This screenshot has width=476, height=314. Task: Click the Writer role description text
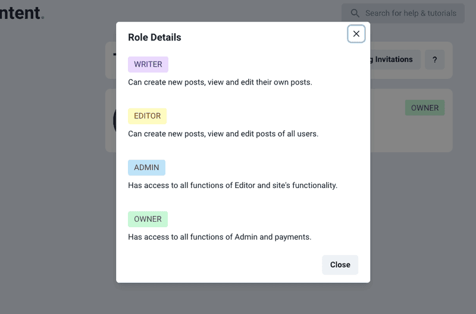pyautogui.click(x=220, y=82)
